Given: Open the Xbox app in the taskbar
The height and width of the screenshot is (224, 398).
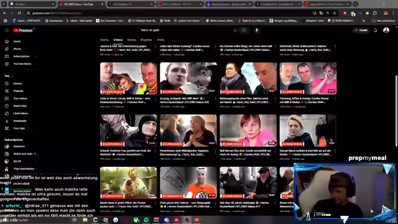Looking at the screenshot, I should [136, 220].
